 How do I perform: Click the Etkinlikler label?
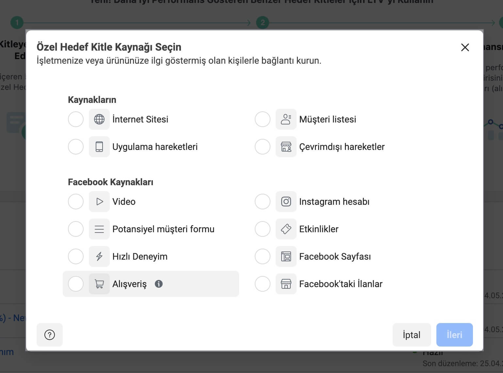click(319, 229)
